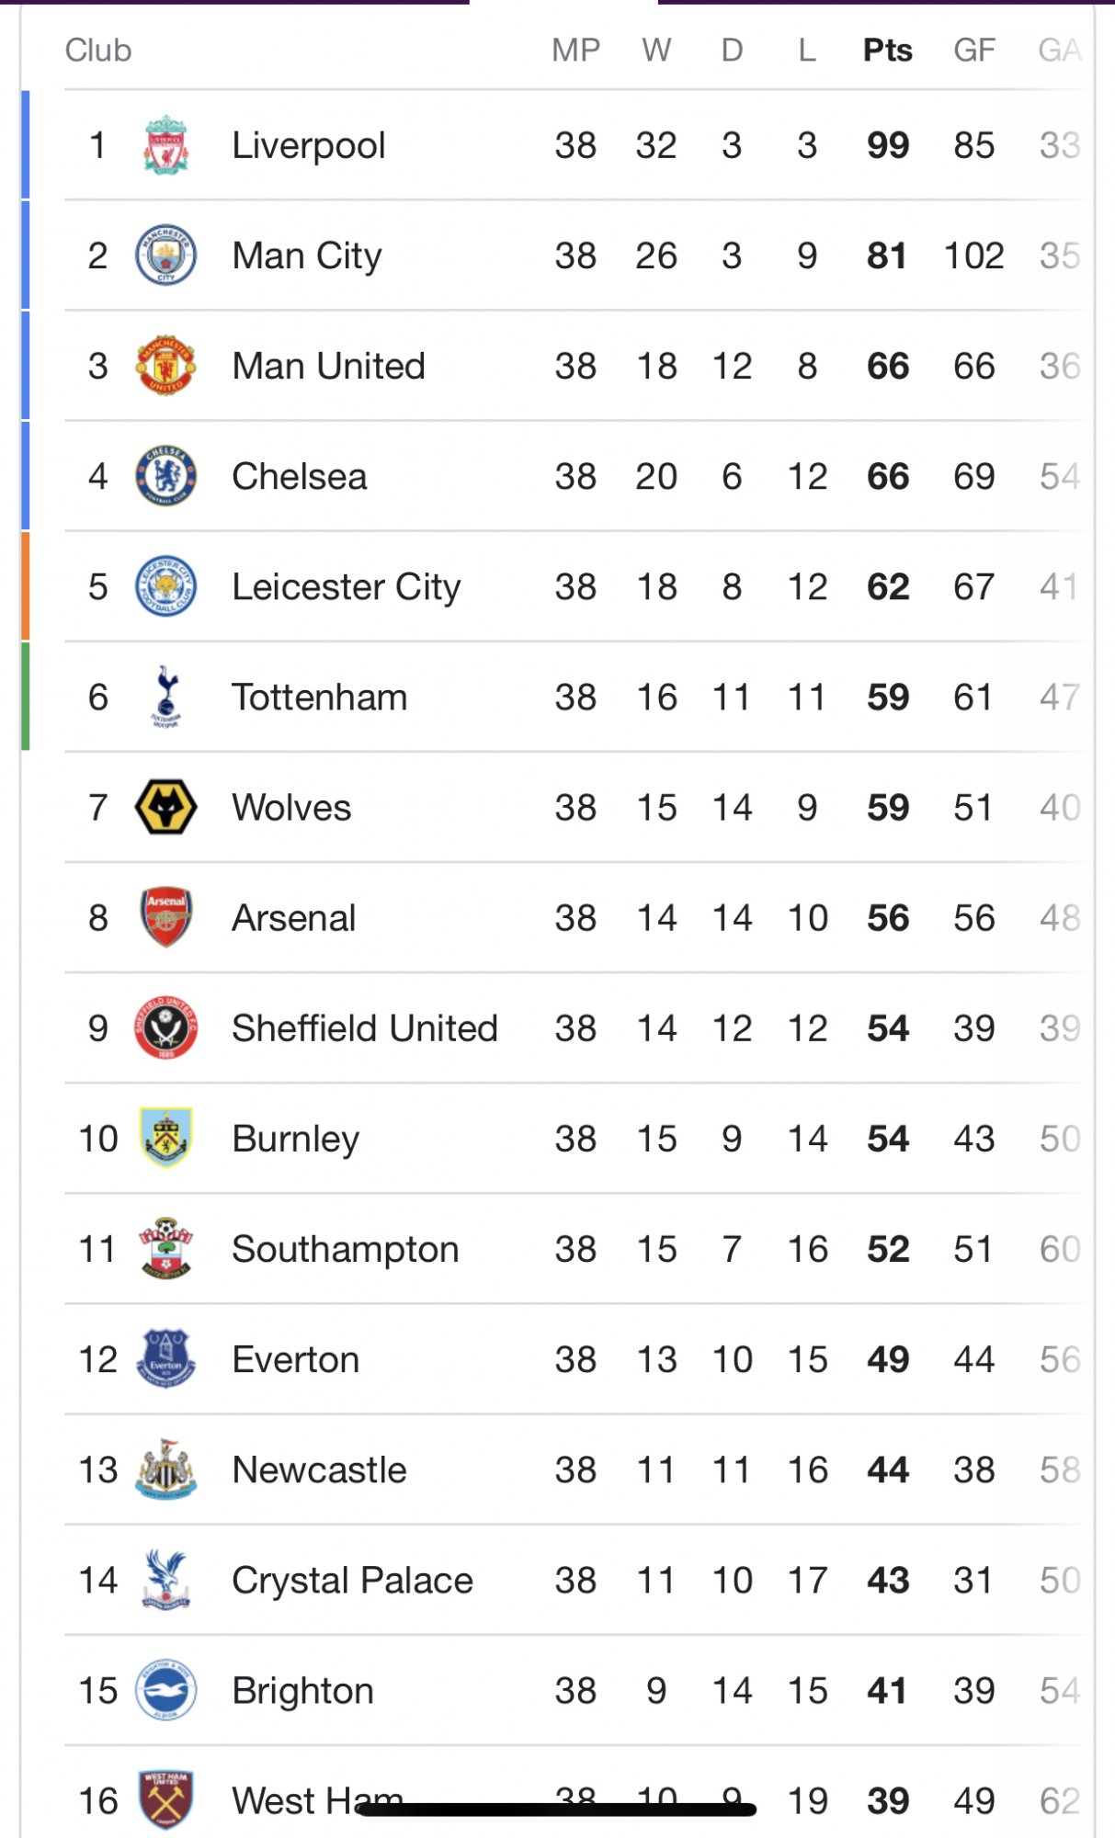Tap the Burnley club crest
The width and height of the screenshot is (1115, 1838).
point(165,1138)
